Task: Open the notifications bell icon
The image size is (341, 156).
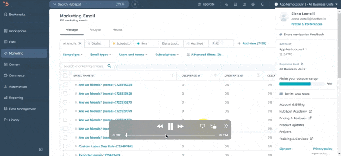Action: coord(262,4)
